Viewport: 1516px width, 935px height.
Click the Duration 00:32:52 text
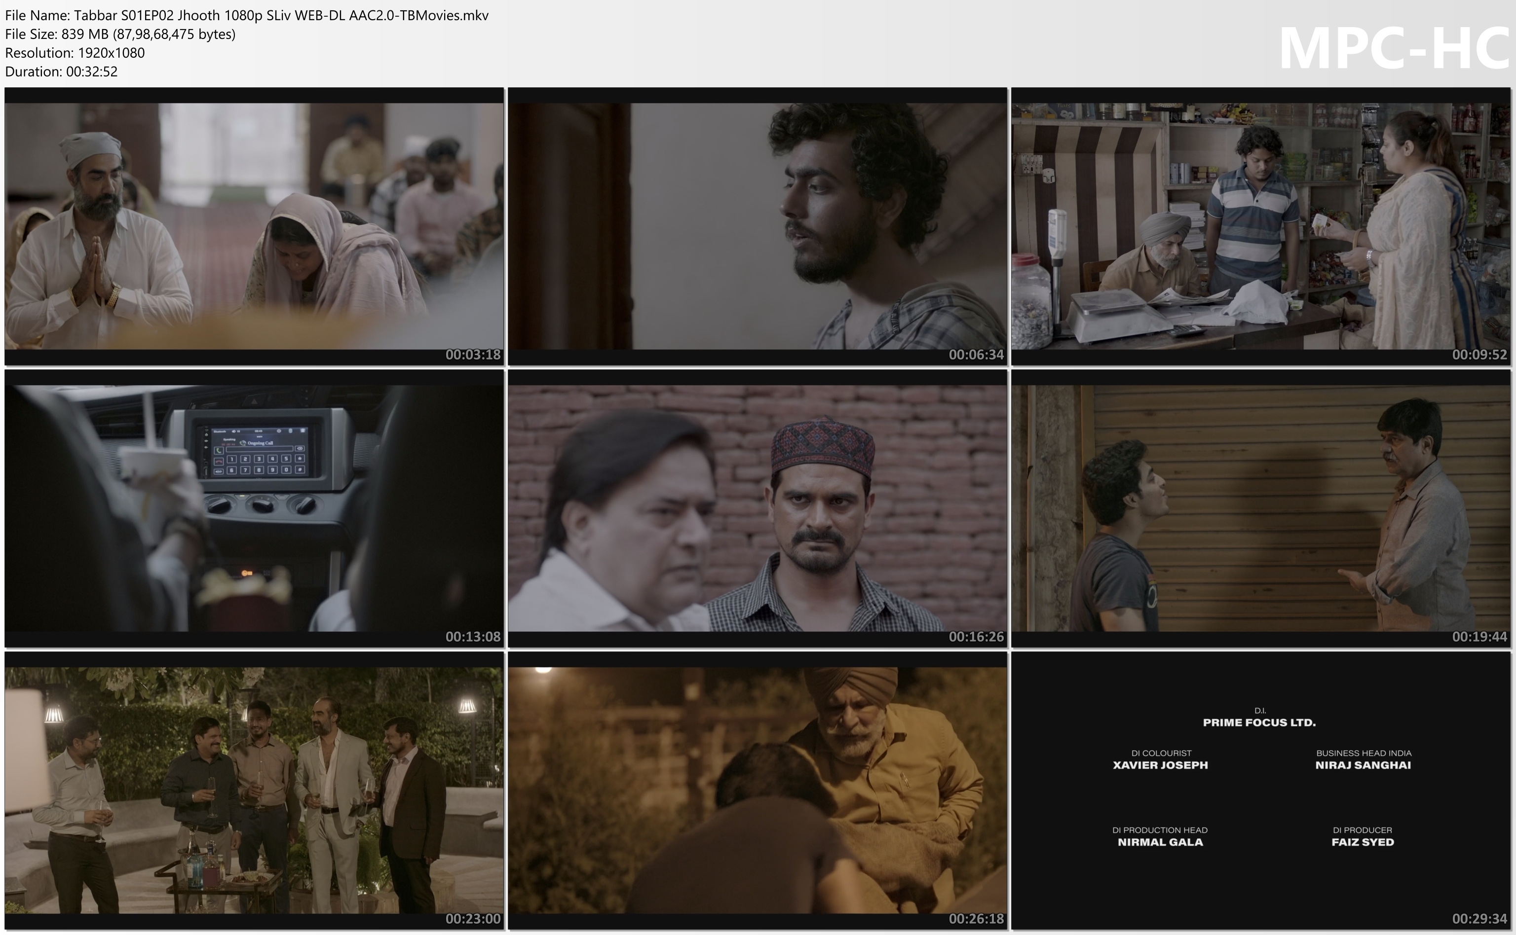point(61,71)
